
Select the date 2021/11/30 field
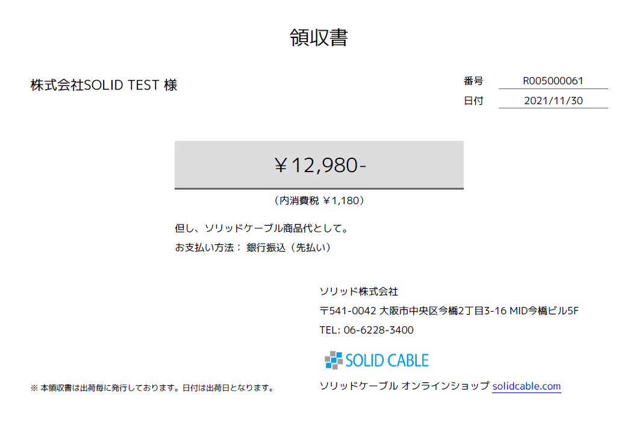553,101
